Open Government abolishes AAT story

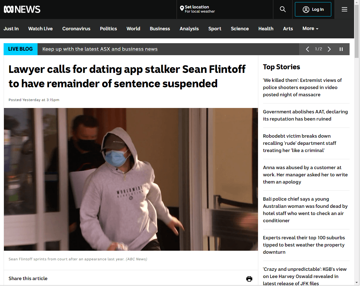coord(305,115)
